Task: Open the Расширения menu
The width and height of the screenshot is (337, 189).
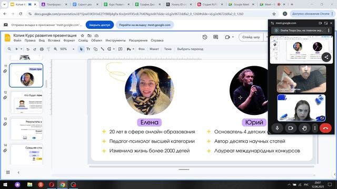Action: click(x=138, y=40)
